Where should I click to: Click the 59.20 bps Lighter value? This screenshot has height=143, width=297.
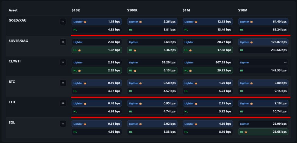(169, 63)
